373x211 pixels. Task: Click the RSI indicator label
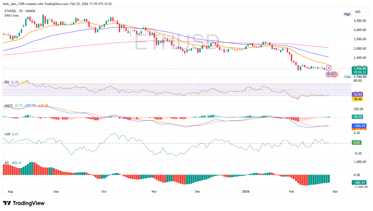6,82
